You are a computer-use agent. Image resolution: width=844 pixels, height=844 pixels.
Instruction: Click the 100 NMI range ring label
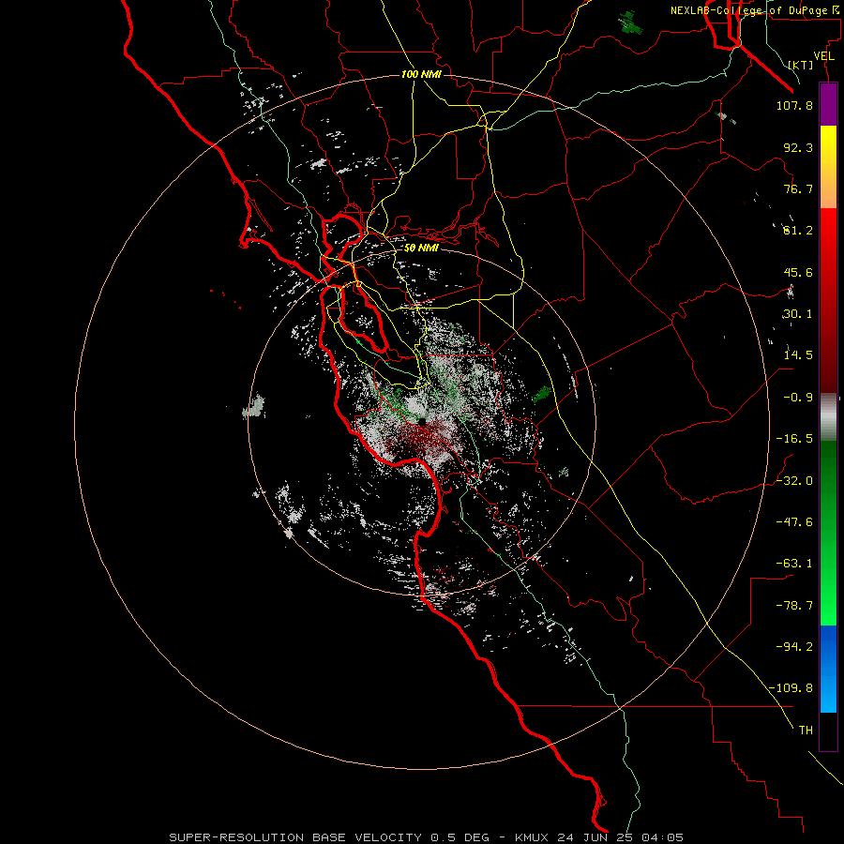pos(421,74)
